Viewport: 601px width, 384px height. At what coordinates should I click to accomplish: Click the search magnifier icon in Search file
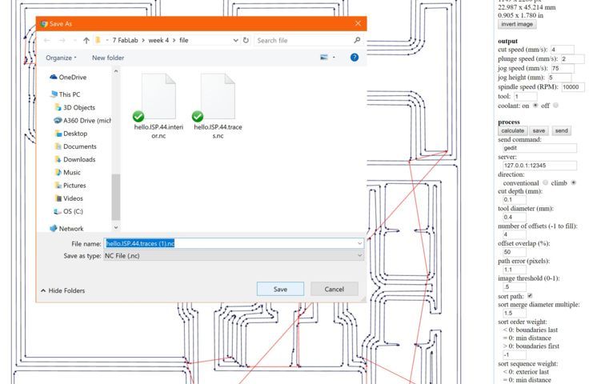[357, 40]
